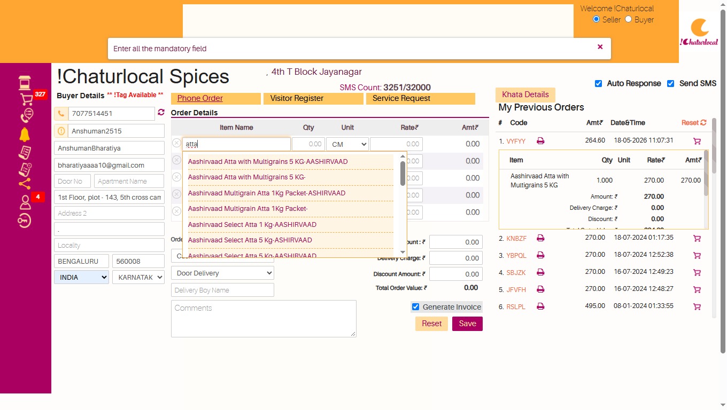Open the share icon in sidebar
The width and height of the screenshot is (727, 410).
(x=25, y=184)
